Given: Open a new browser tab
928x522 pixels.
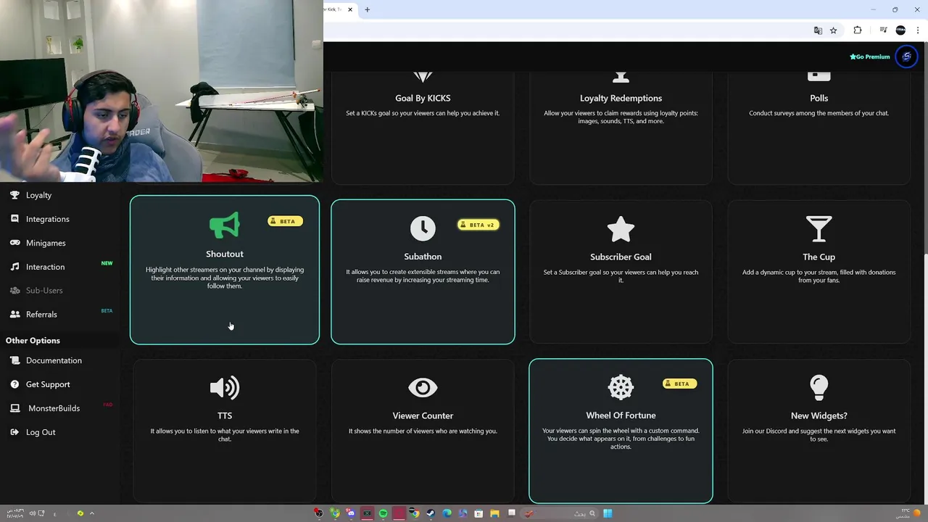Looking at the screenshot, I should pos(367,9).
